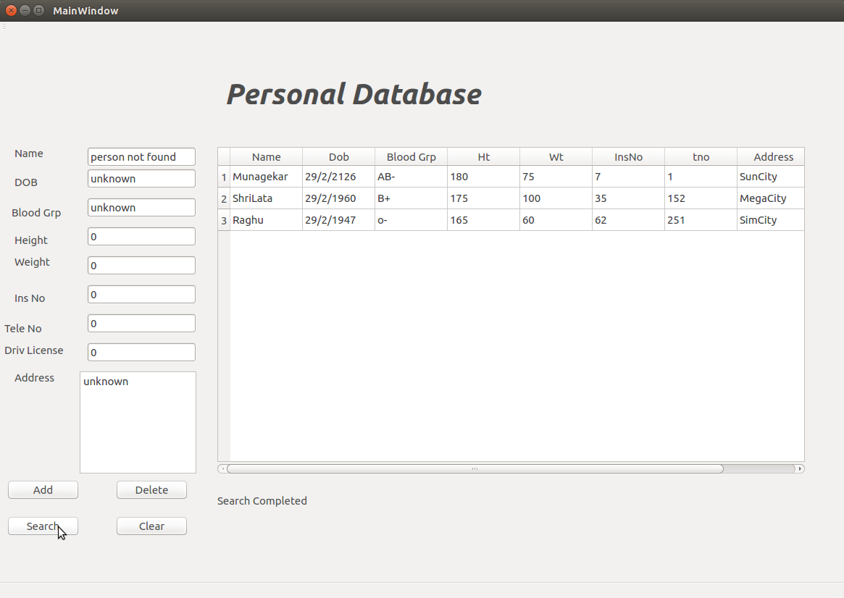Sort by the Dob column header
Image resolution: width=844 pixels, height=598 pixels.
coord(338,156)
